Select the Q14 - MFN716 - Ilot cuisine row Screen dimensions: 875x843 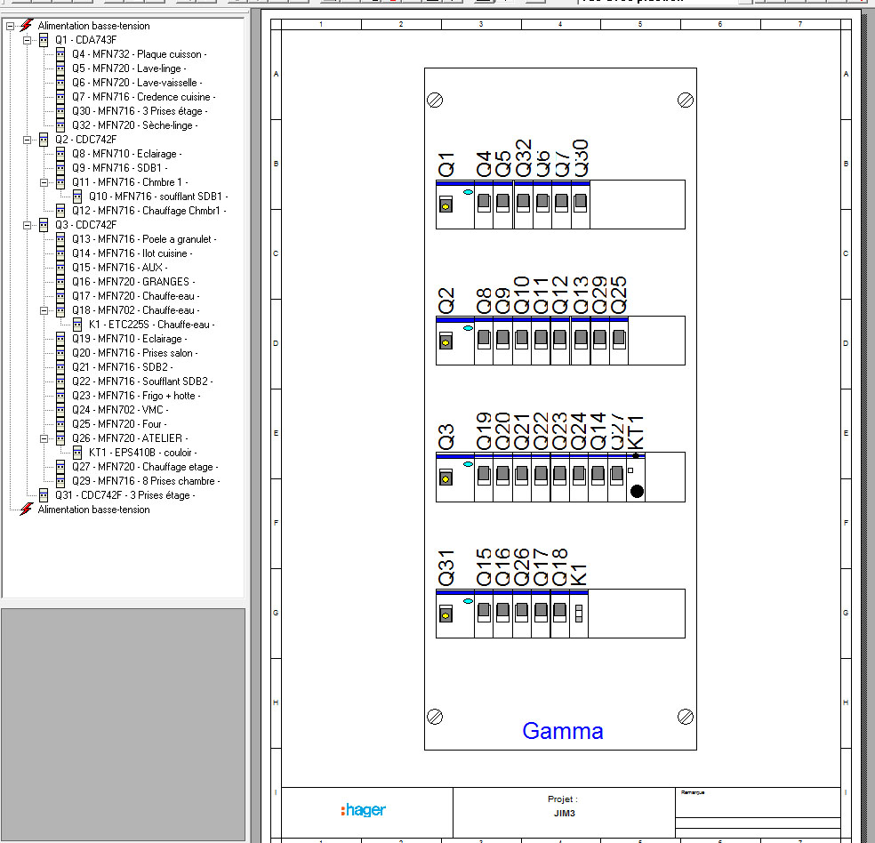coord(132,253)
